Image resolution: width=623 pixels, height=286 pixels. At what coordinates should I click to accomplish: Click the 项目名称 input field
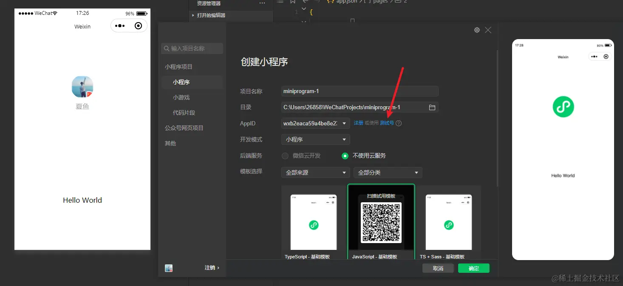click(360, 91)
